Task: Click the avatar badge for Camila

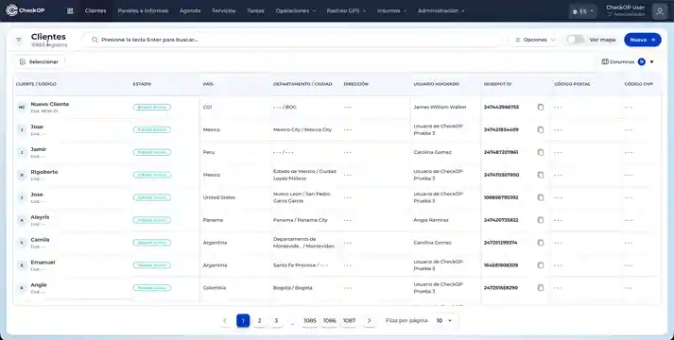Action: click(x=22, y=243)
